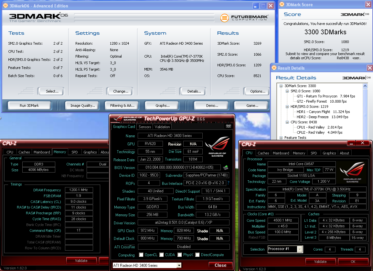Click the Bus Interface question mark in GPU-Z
This screenshot has height=271, width=373.
[229, 183]
